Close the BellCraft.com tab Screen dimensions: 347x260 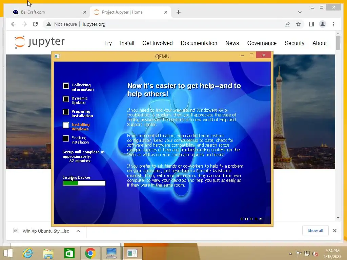[x=84, y=12]
